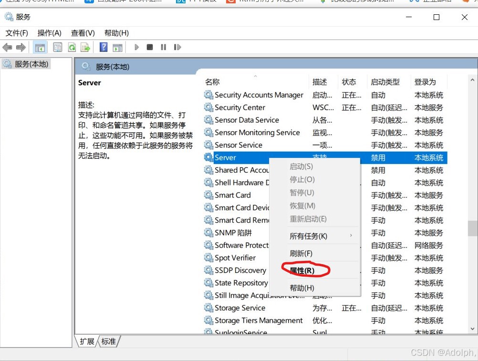This screenshot has width=478, height=361.
Task: Click the gear icon beside SNMP 陷阱
Action: 208,233
